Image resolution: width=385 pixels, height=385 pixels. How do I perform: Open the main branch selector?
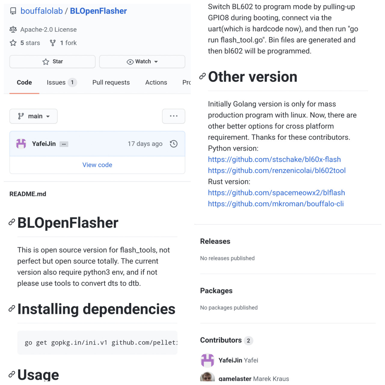pyautogui.click(x=33, y=116)
